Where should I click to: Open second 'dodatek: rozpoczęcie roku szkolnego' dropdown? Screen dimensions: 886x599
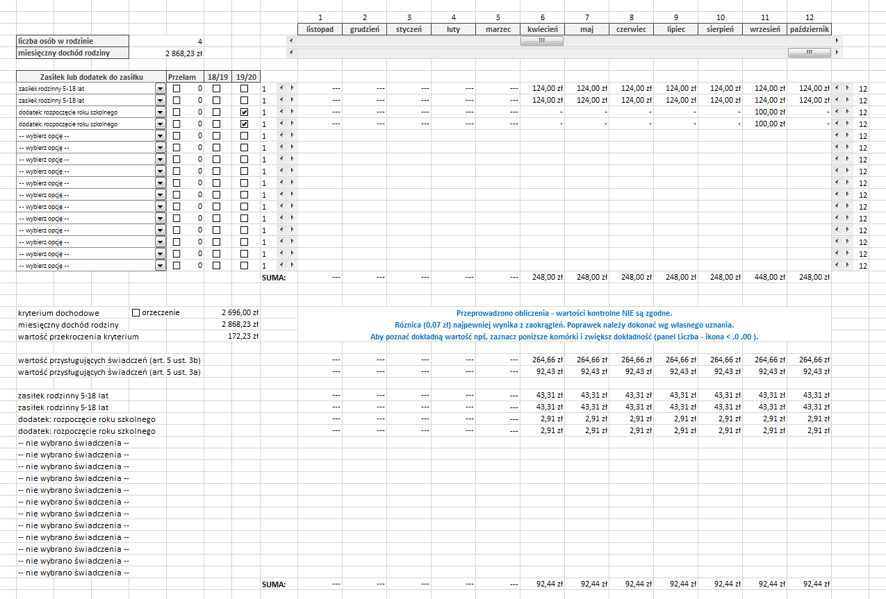coord(161,124)
